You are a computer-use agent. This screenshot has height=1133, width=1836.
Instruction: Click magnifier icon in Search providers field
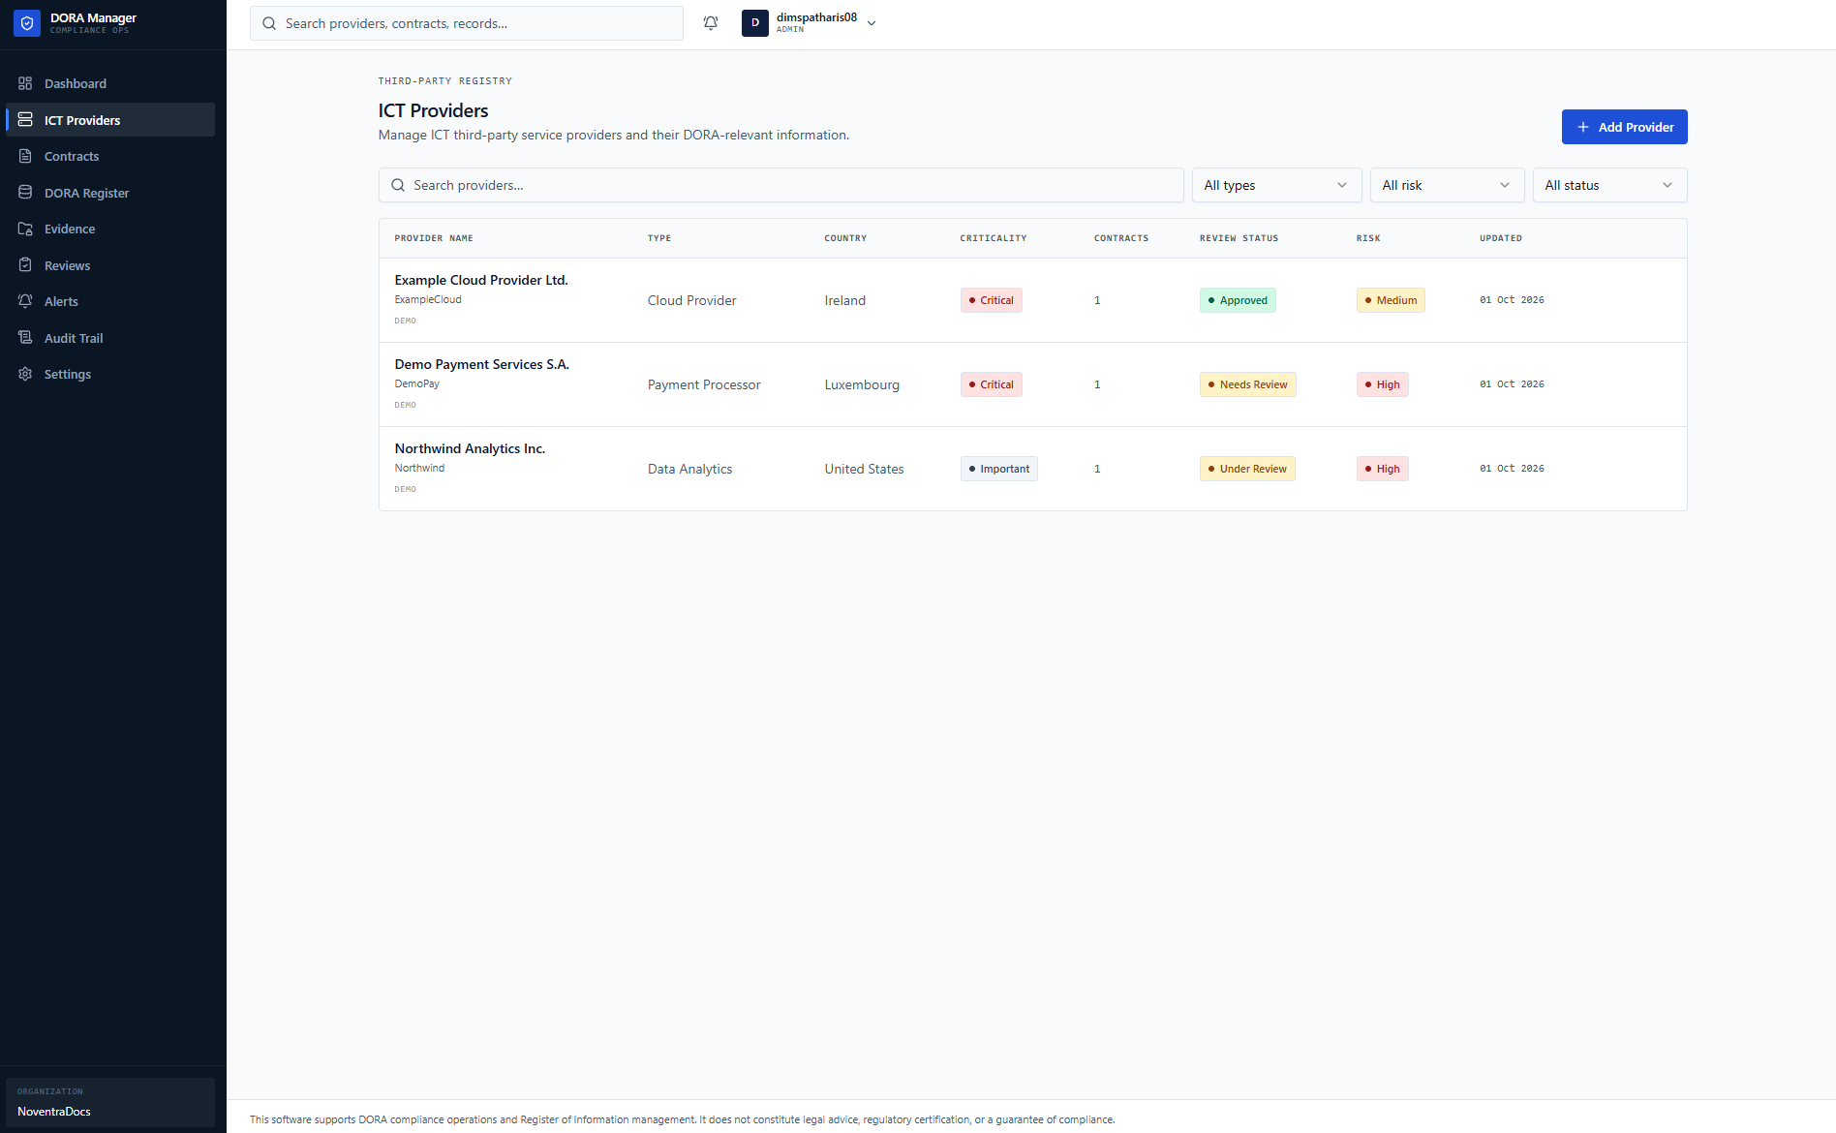[x=398, y=185]
